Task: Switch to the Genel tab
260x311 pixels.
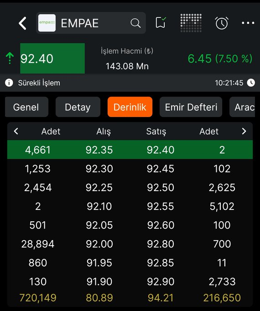Action: 26,107
